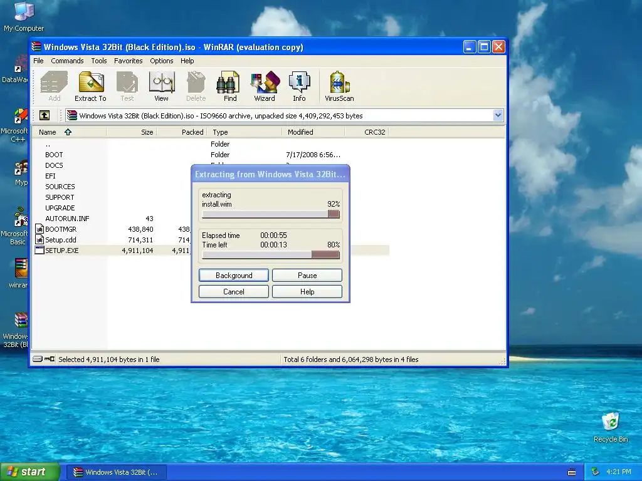Open the Myp desktop shortcut
642x481 pixels.
21,173
